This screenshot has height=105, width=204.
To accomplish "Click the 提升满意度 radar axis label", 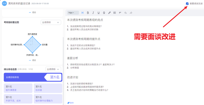I will tap(32, 34).
